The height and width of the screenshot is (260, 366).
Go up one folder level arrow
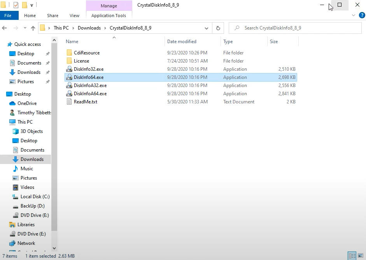point(33,28)
